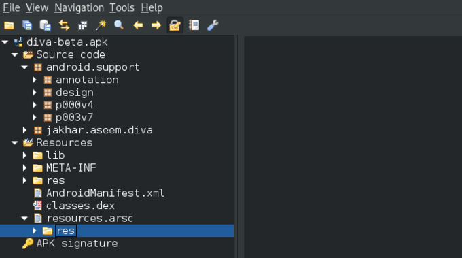This screenshot has height=258, width=462.
Task: Open classes.dex entry
Action: coord(80,206)
